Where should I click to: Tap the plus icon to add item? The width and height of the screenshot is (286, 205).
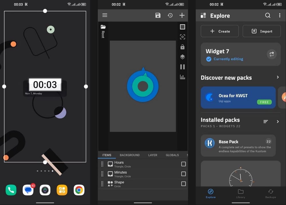pyautogui.click(x=182, y=15)
